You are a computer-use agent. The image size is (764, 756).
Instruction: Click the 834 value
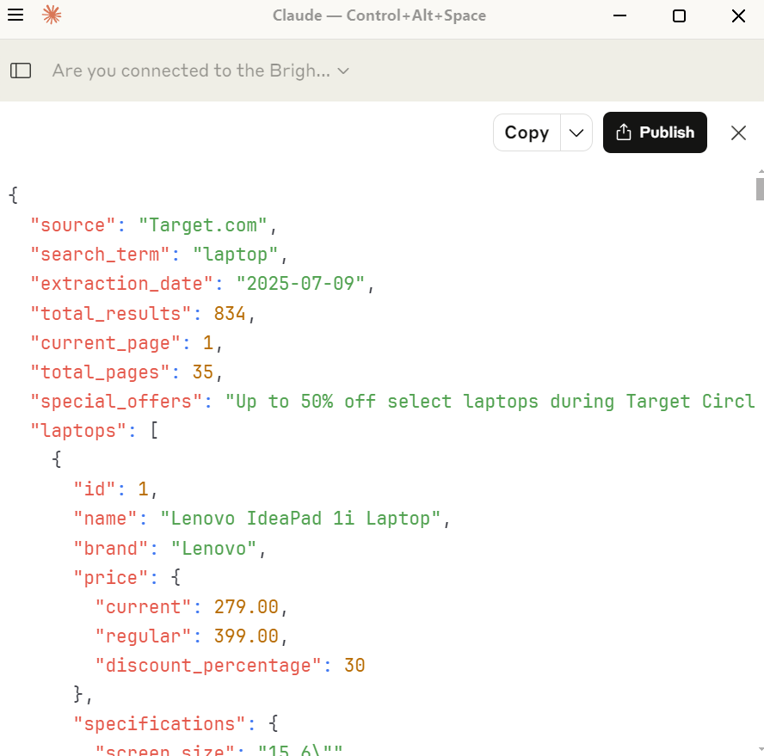[230, 314]
